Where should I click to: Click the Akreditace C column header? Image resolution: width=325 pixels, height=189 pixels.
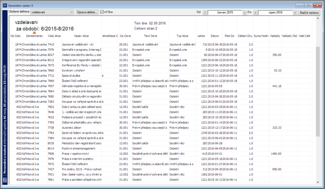click(110, 36)
